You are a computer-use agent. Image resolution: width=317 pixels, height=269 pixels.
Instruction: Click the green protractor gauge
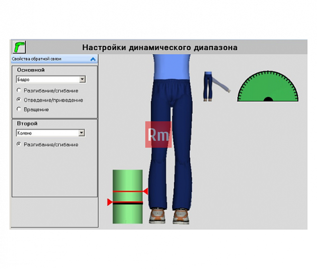coord(268,86)
